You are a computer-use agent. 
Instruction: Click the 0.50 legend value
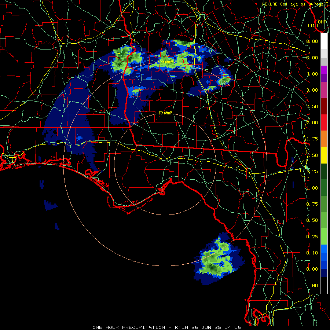click(312, 220)
